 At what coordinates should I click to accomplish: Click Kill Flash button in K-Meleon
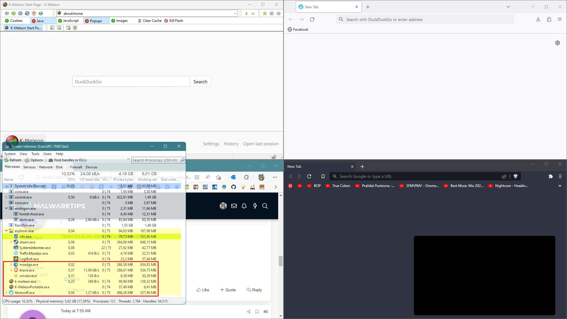[x=174, y=21]
